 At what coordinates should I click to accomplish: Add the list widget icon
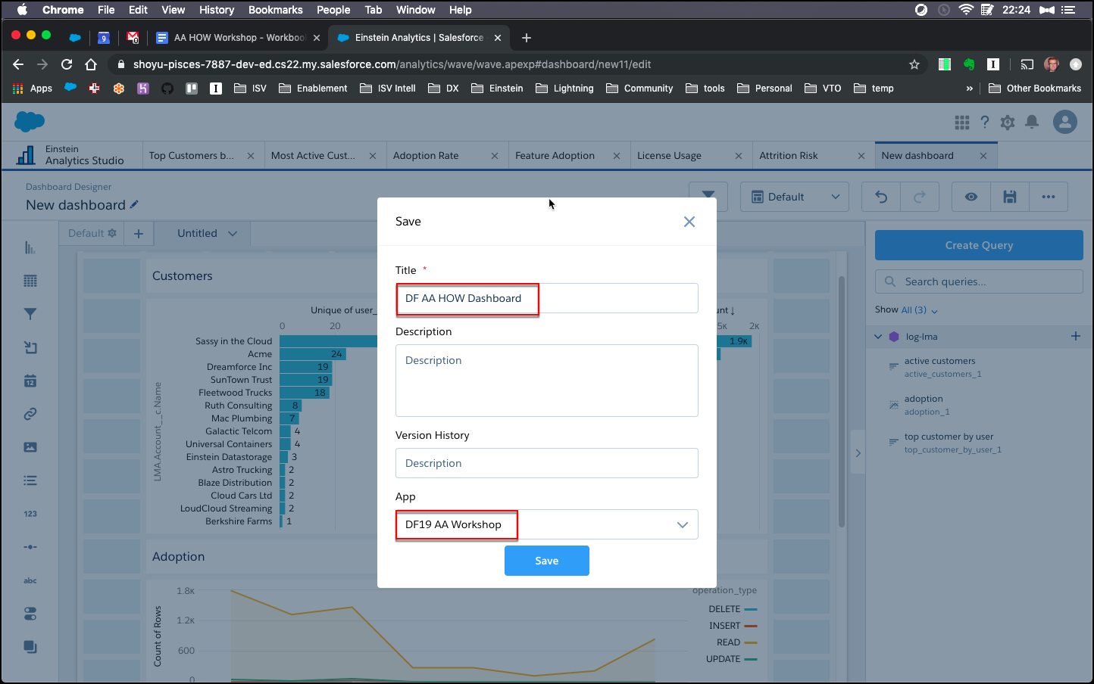point(30,480)
